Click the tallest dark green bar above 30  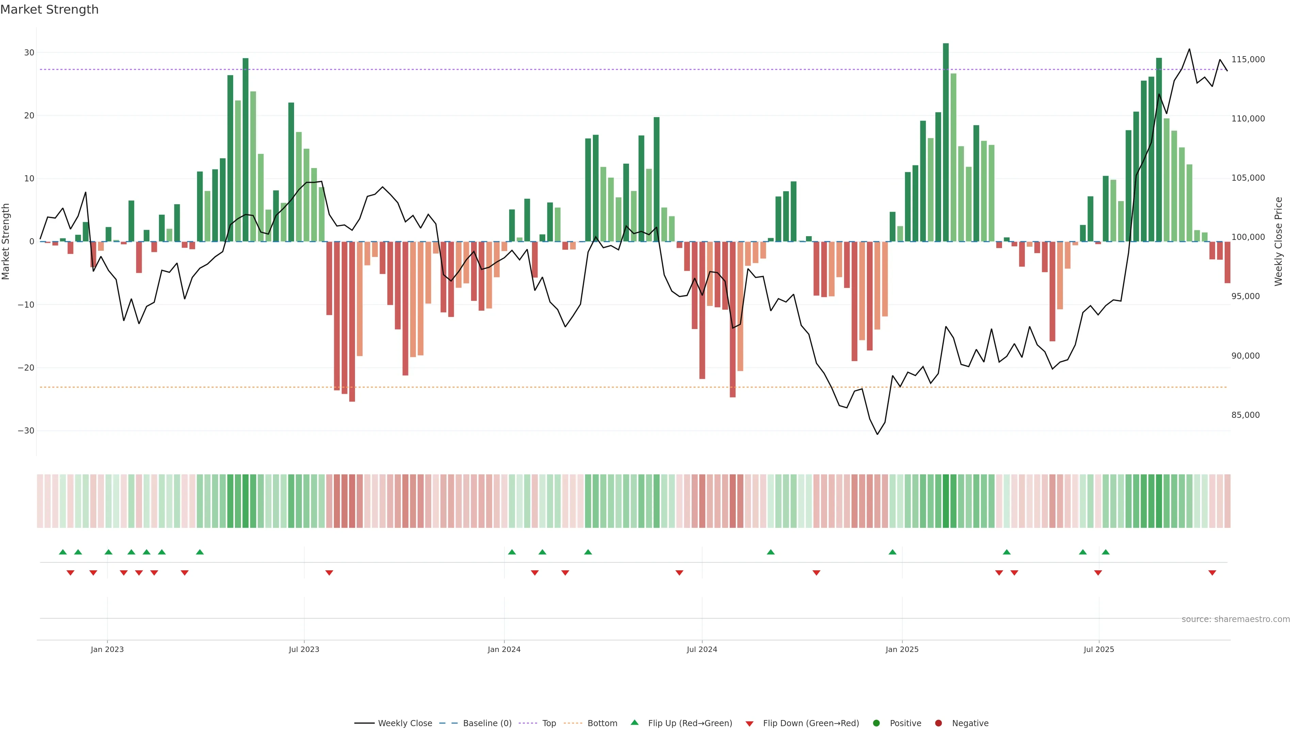click(x=946, y=142)
